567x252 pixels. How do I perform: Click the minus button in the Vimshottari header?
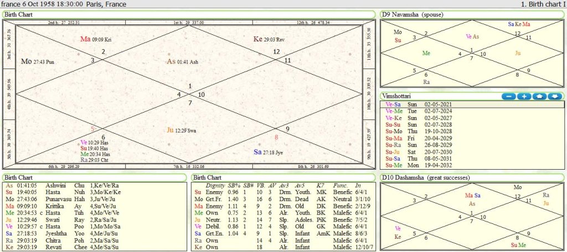508,96
